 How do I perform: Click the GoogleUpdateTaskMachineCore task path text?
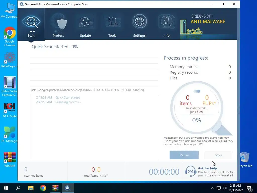pyautogui.click(x=87, y=90)
